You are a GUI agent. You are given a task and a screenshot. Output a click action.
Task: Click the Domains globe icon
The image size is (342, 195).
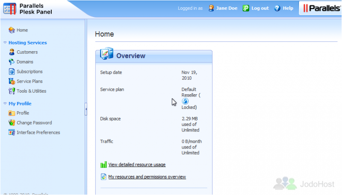coord(12,62)
